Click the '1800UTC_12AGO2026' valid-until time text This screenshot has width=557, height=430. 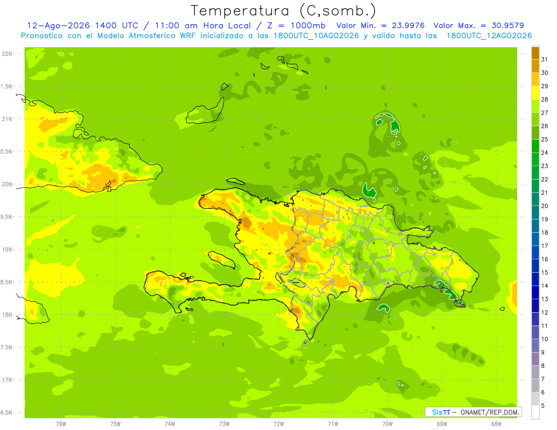[x=489, y=36]
